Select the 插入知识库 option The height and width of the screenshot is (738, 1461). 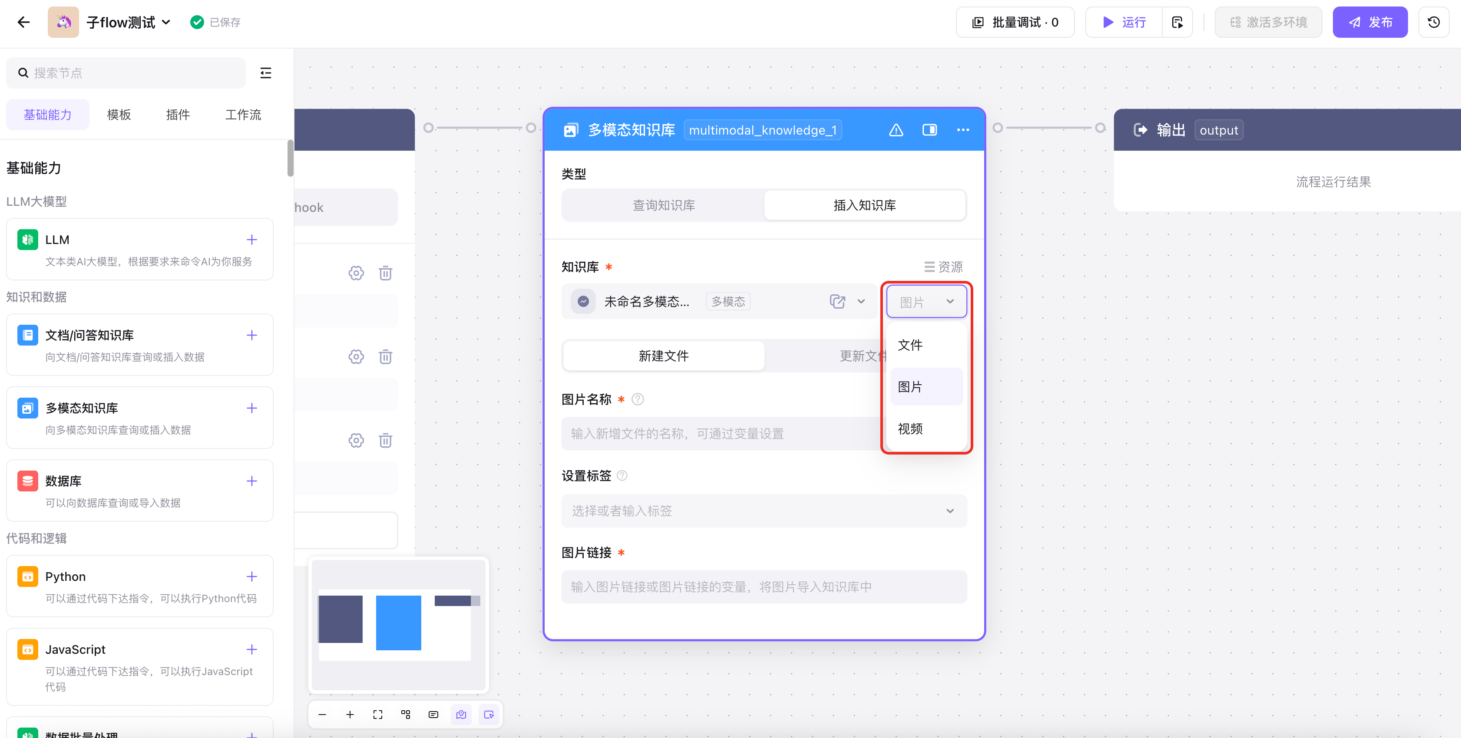point(864,205)
